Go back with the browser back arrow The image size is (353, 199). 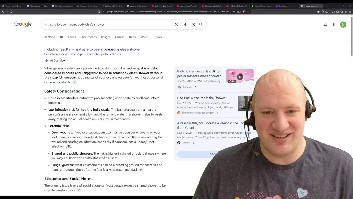[3, 12]
